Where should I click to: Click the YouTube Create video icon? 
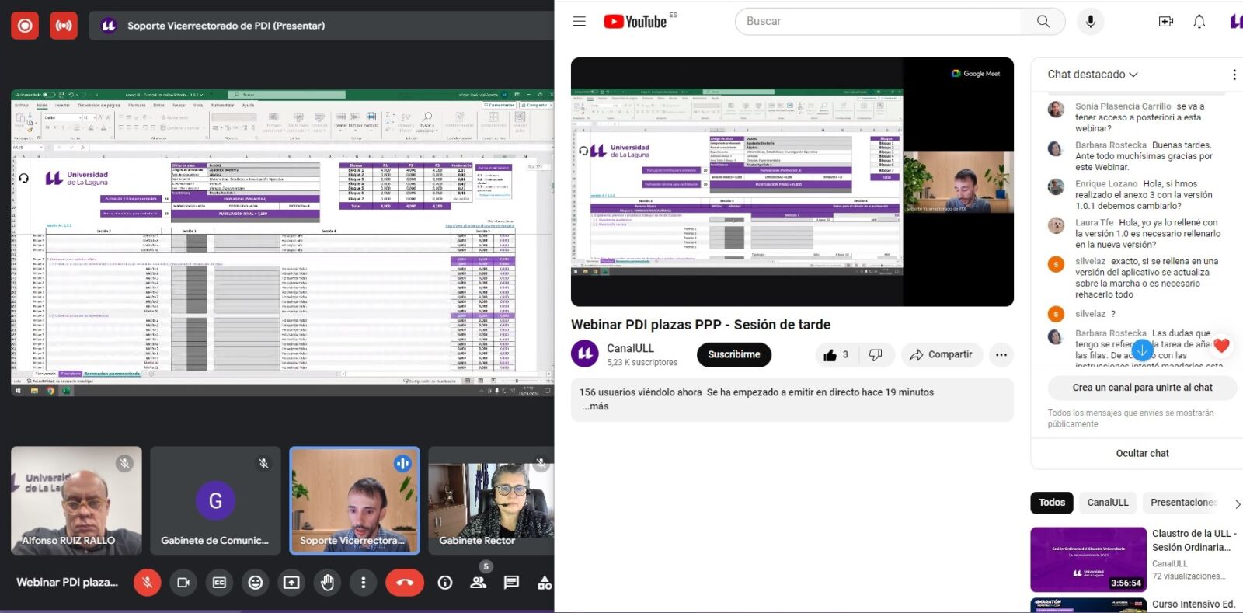pos(1165,22)
